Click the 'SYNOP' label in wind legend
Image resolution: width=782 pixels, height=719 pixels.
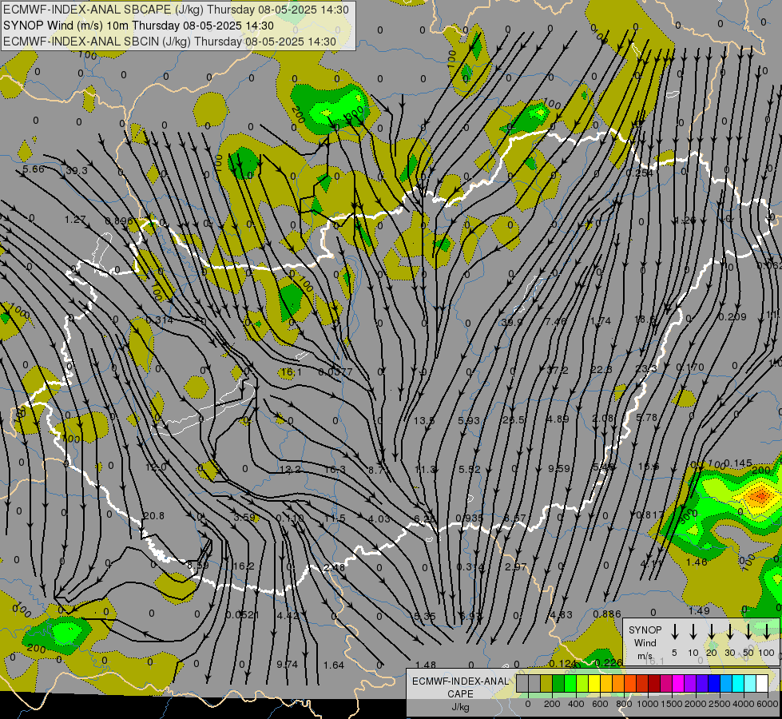(x=645, y=630)
